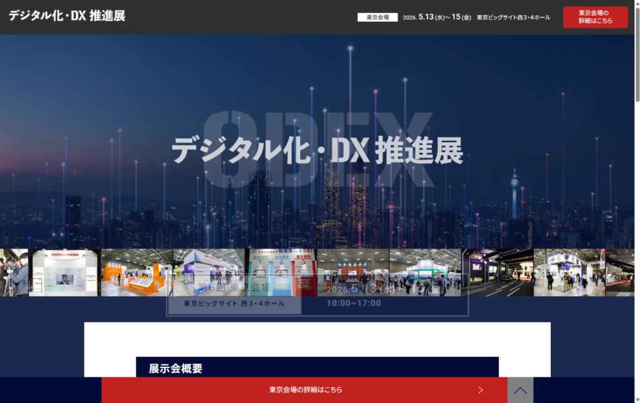
Task: Open the 東京会場の詳細はこちら text in the bottom bar
Action: pos(305,390)
